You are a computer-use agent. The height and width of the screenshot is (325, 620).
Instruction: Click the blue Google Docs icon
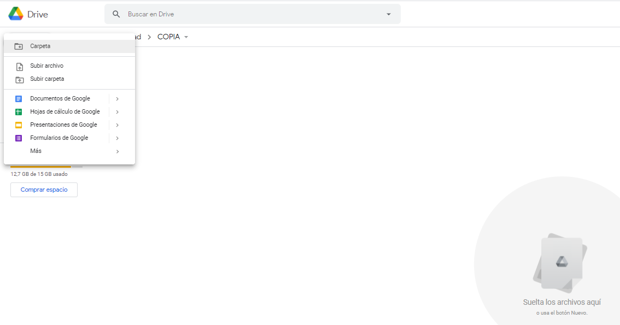coord(19,99)
